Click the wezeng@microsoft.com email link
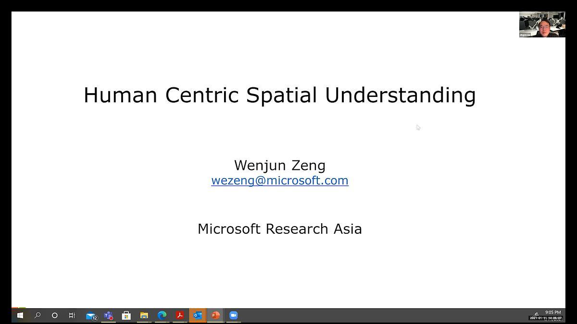577x324 pixels. pos(280,180)
